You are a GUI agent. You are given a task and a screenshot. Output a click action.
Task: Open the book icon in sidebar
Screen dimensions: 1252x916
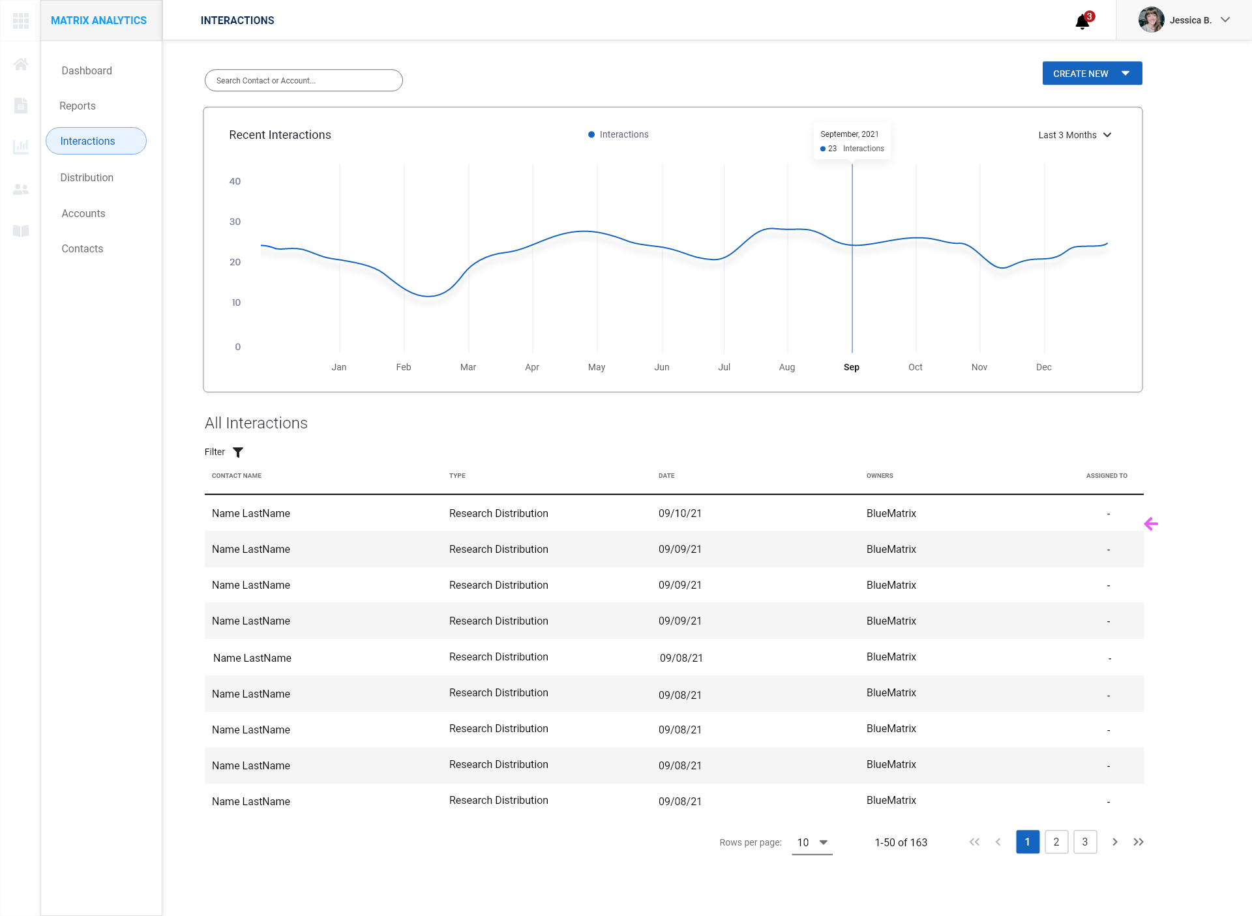pyautogui.click(x=21, y=231)
